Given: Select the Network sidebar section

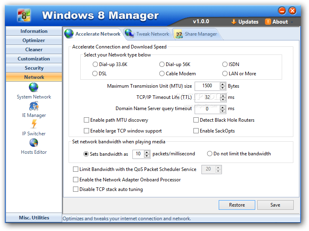Looking at the screenshot, I should tap(34, 77).
